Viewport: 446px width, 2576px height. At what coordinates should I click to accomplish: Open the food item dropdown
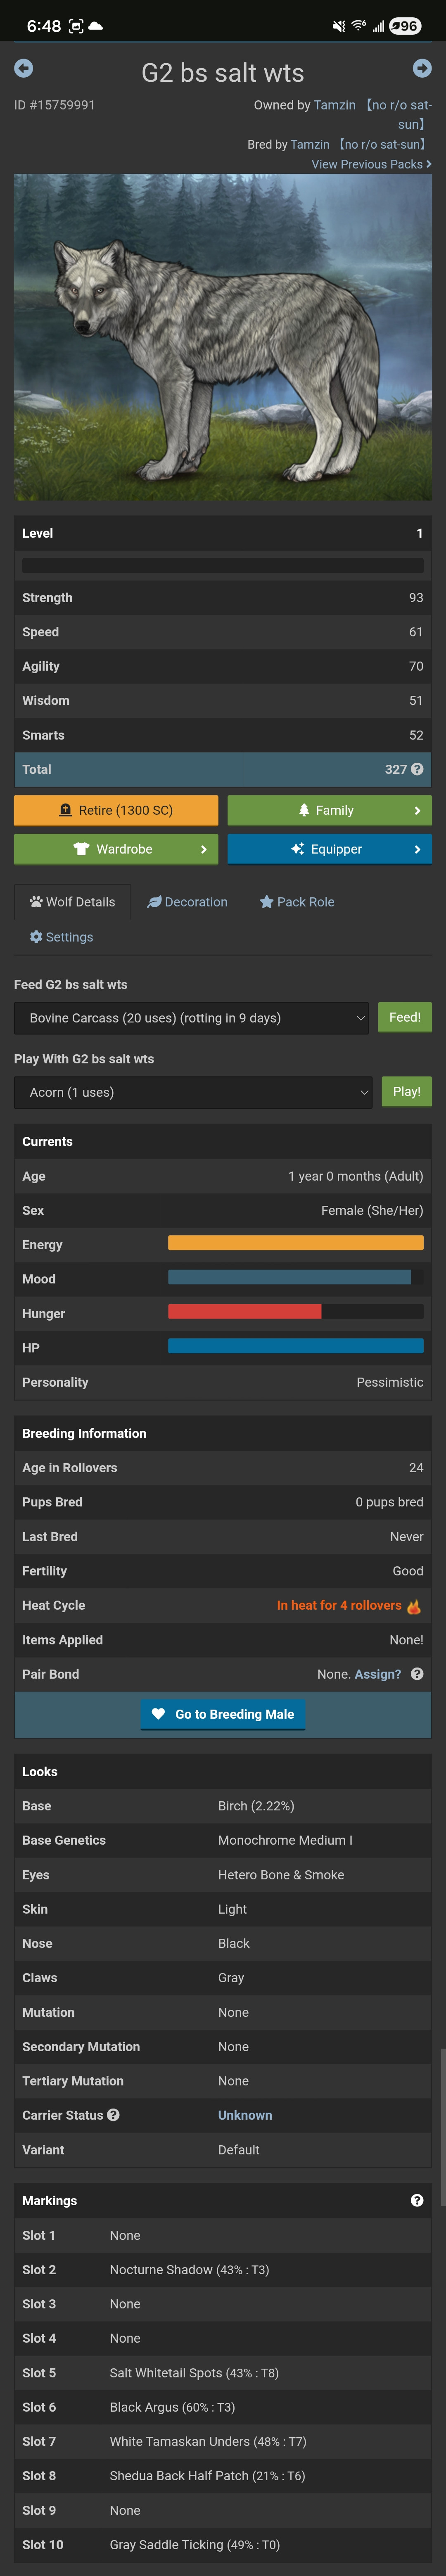pyautogui.click(x=191, y=1018)
